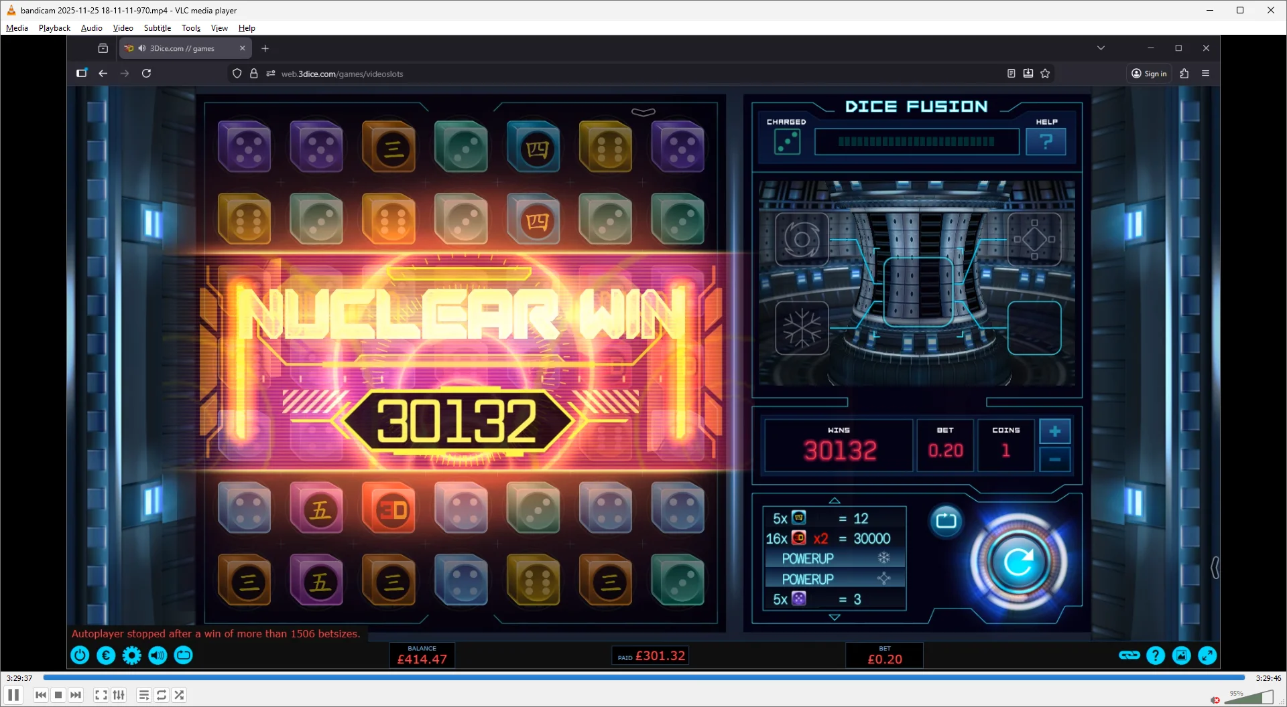1287x707 pixels.
Task: Open the browser extensions icon
Action: (x=1184, y=74)
